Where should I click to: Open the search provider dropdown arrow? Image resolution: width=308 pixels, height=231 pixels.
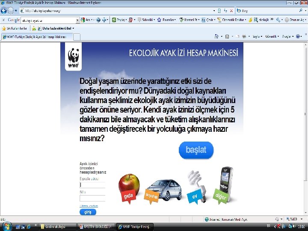point(305,11)
